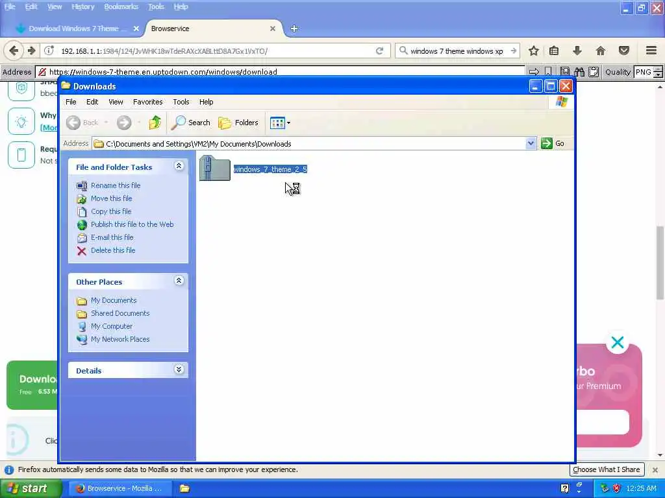The image size is (665, 498).
Task: Click the Browservice Quality PNG field
Action: 644,71
